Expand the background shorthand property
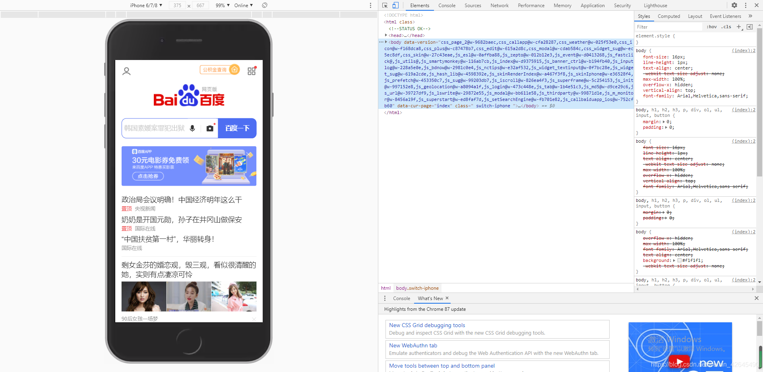The image size is (763, 372). [674, 260]
